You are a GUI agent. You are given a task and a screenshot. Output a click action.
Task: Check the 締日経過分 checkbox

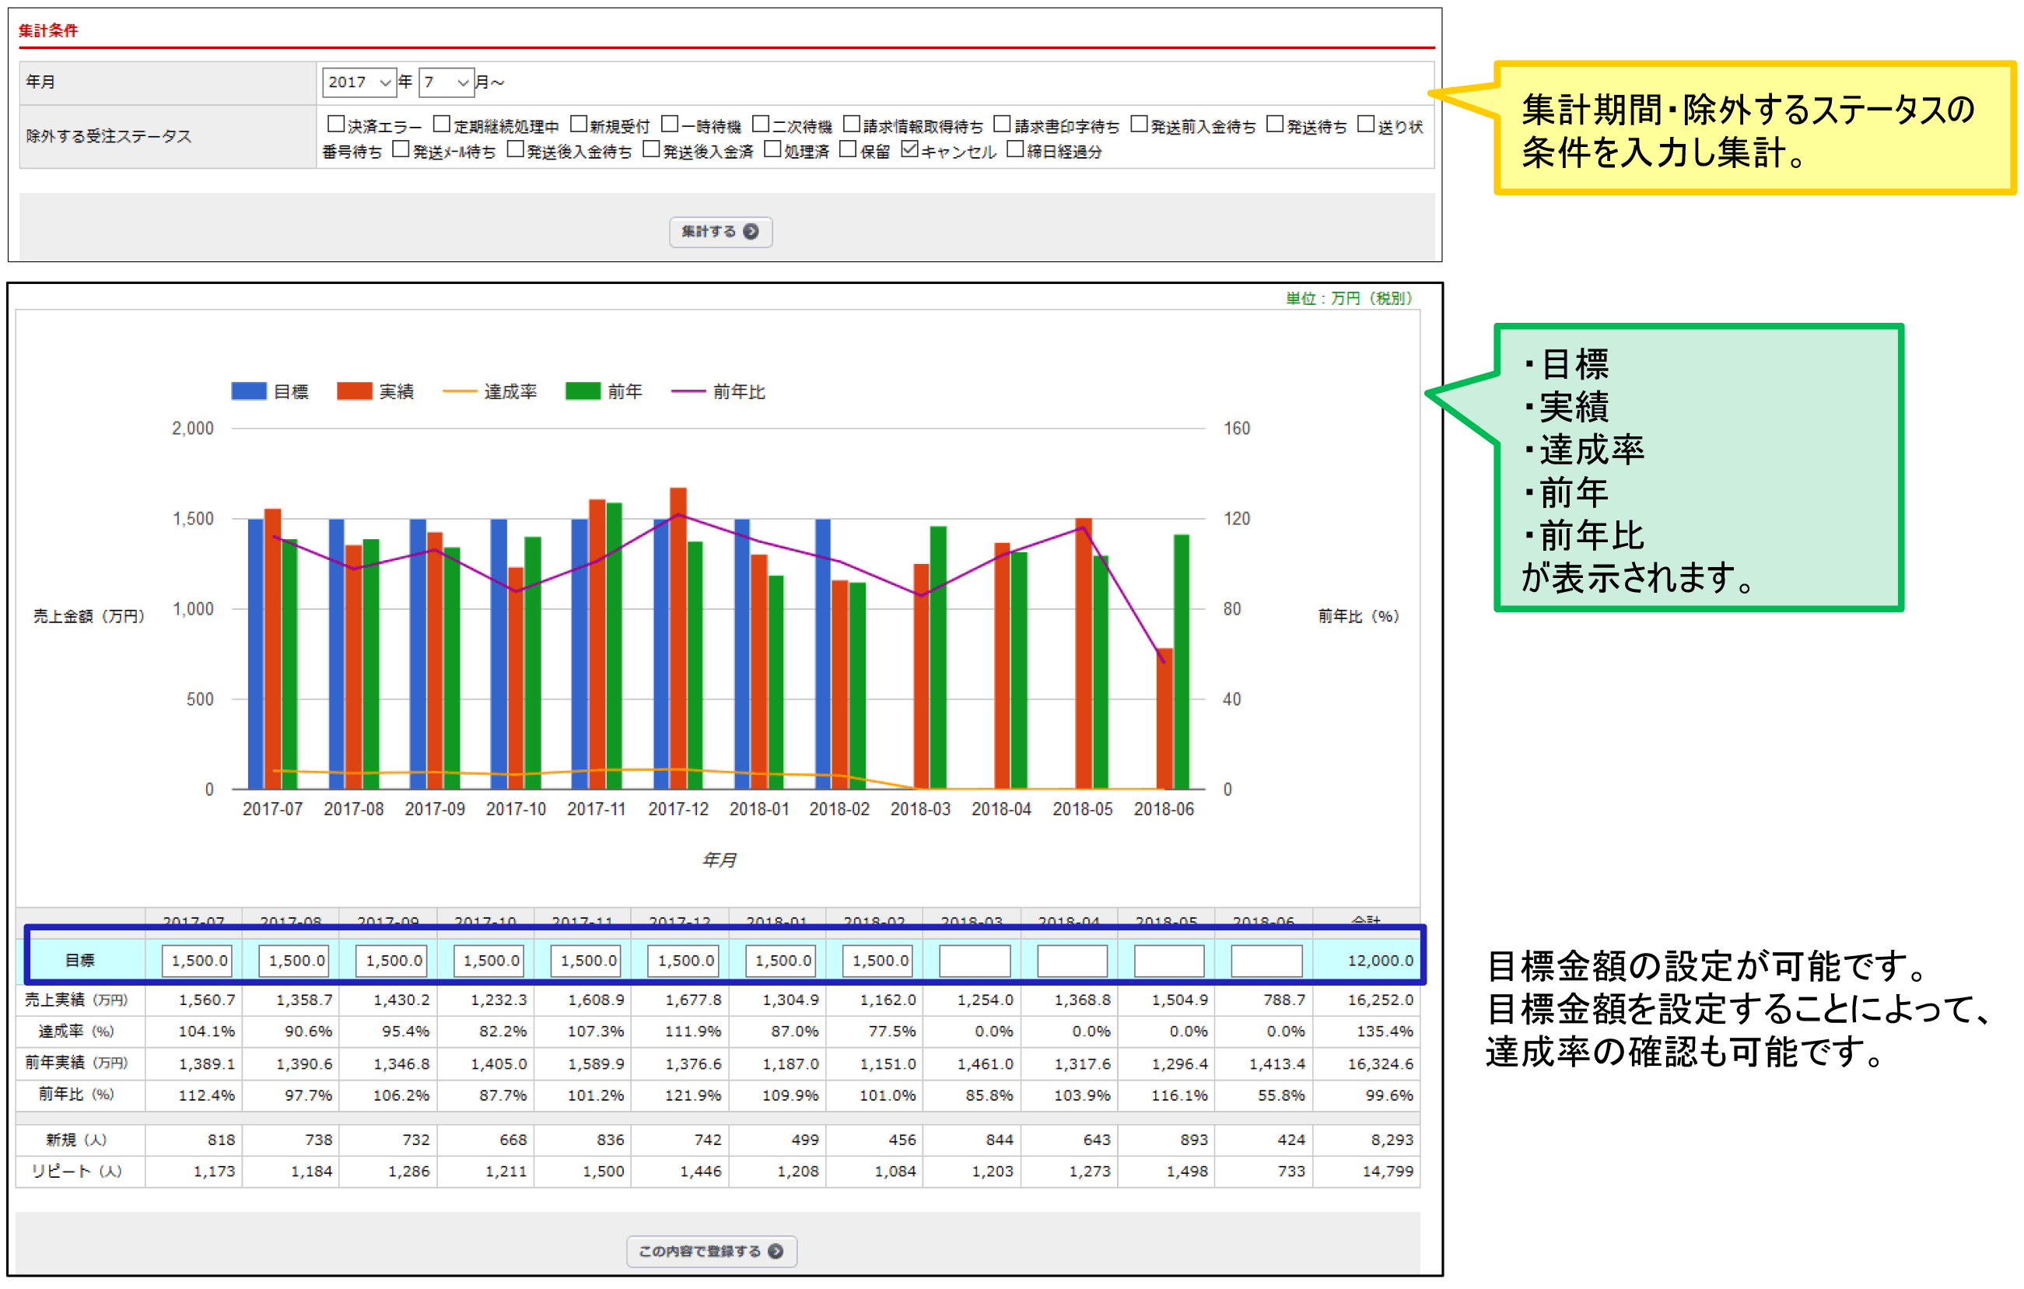pos(1014,149)
